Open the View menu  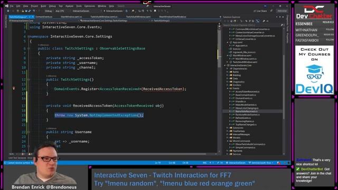pos(25,6)
